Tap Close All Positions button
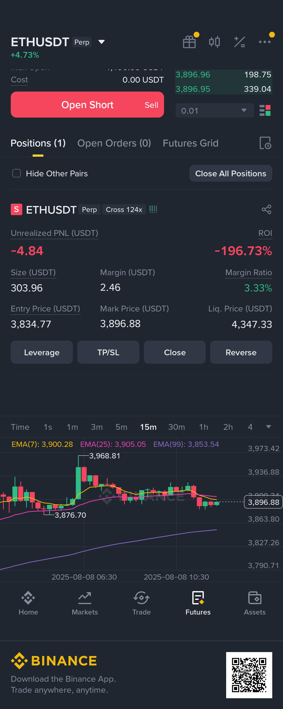This screenshot has height=709, width=283. pyautogui.click(x=231, y=173)
